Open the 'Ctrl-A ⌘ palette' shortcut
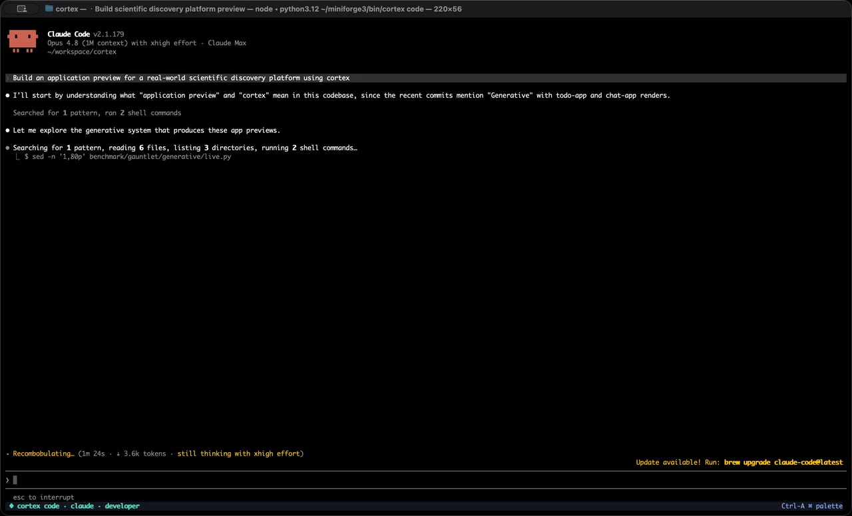Screen dimensions: 852x516 coord(812,506)
